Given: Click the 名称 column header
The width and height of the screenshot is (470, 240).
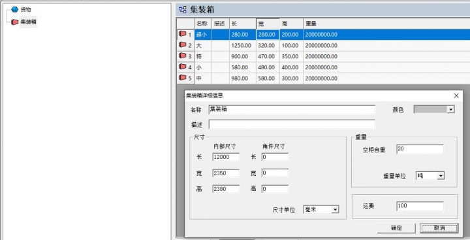Looking at the screenshot, I should (203, 24).
